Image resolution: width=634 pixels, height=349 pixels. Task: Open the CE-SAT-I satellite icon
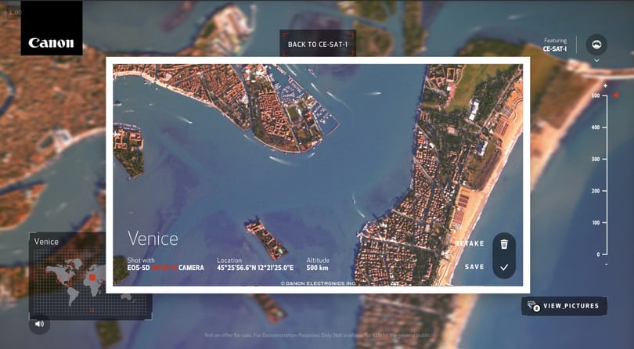596,45
